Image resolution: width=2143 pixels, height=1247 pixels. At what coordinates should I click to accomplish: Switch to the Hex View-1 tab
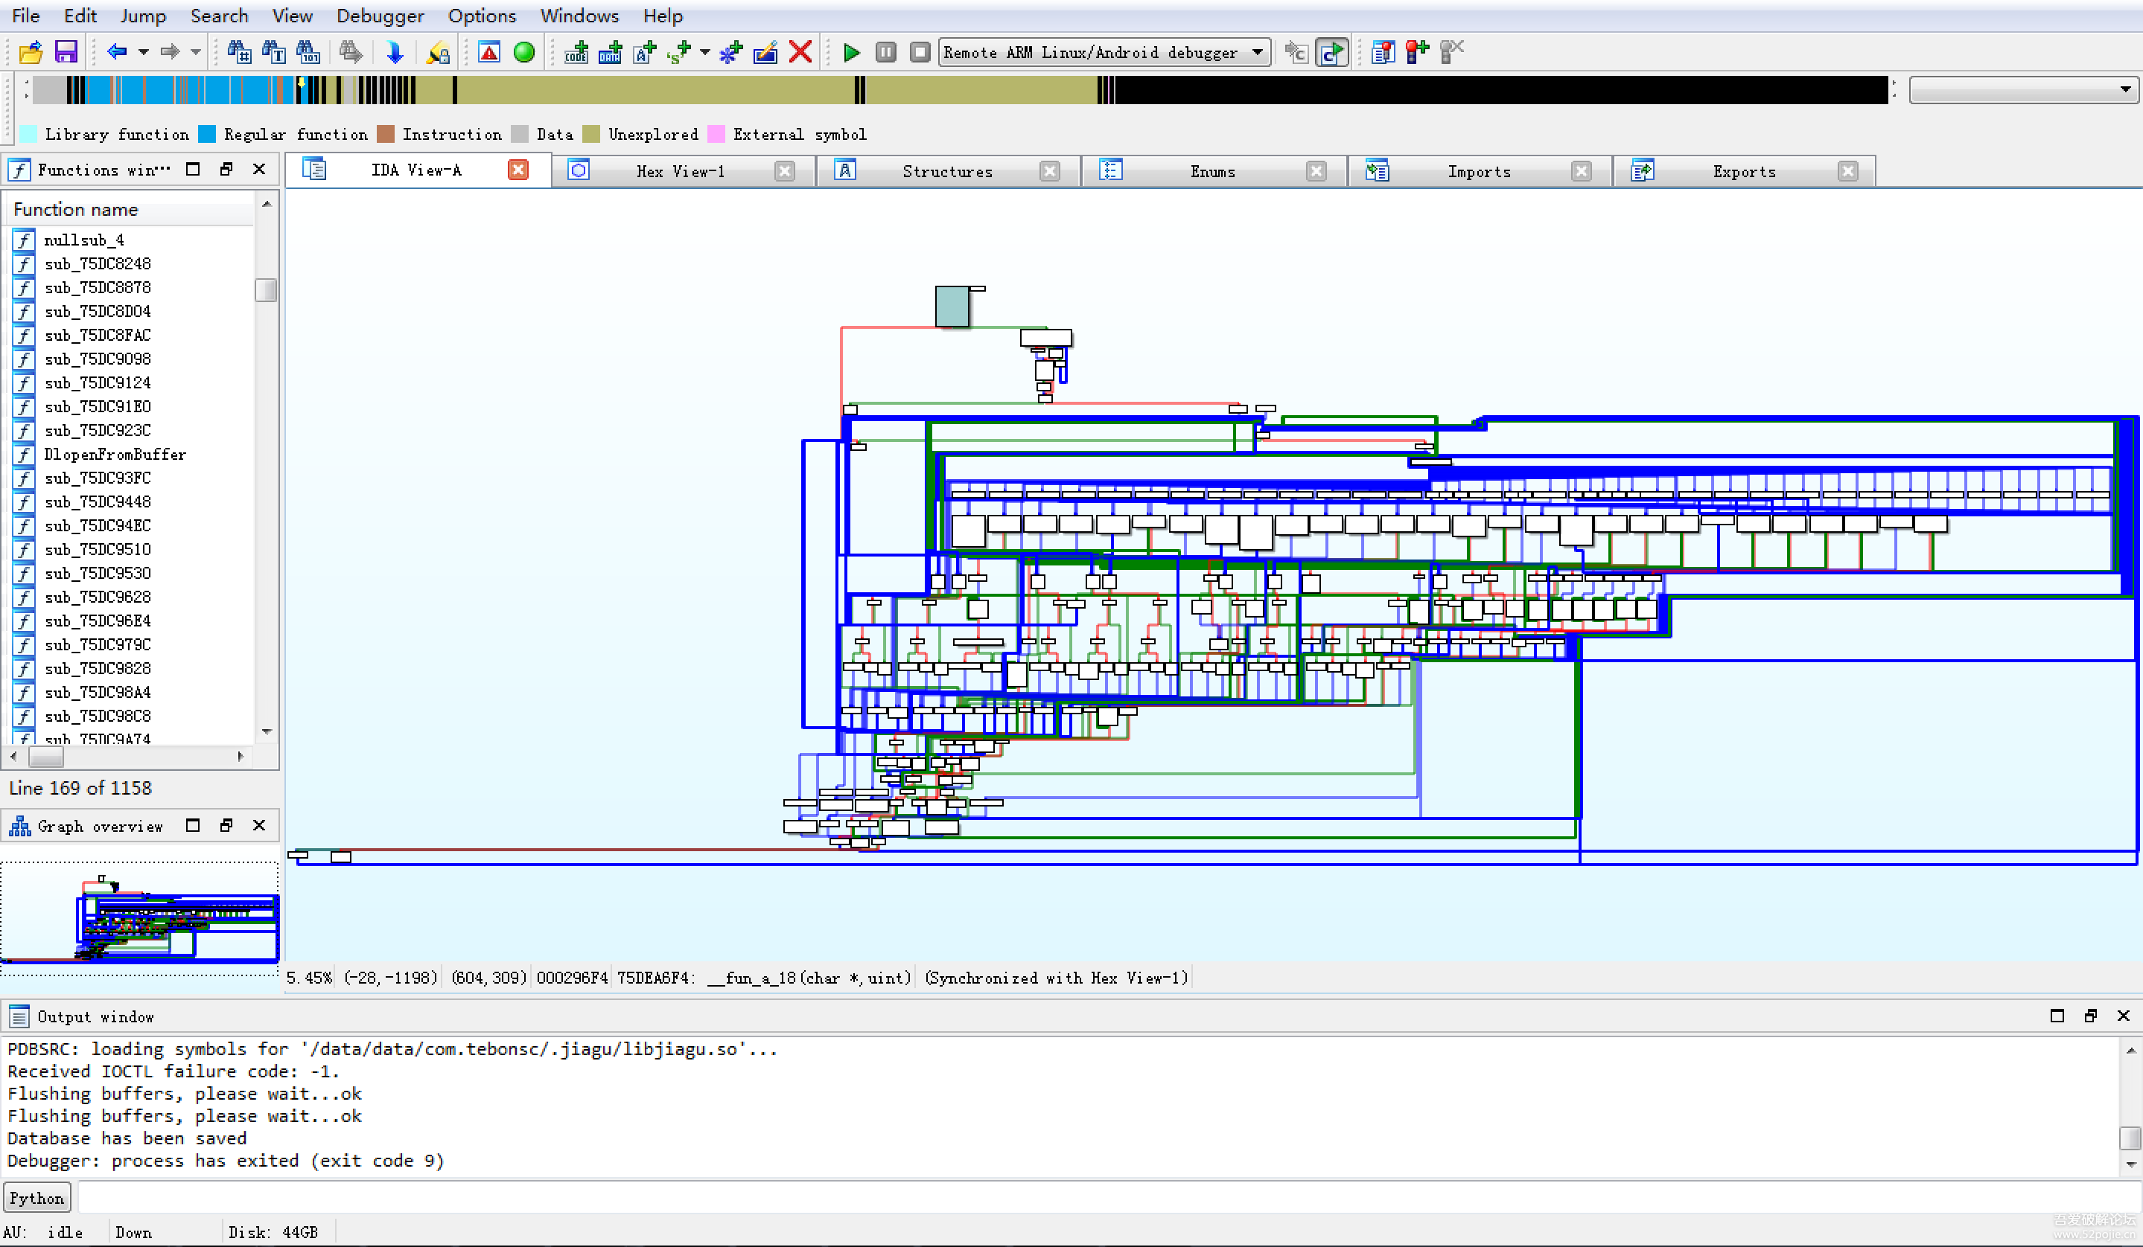[681, 172]
